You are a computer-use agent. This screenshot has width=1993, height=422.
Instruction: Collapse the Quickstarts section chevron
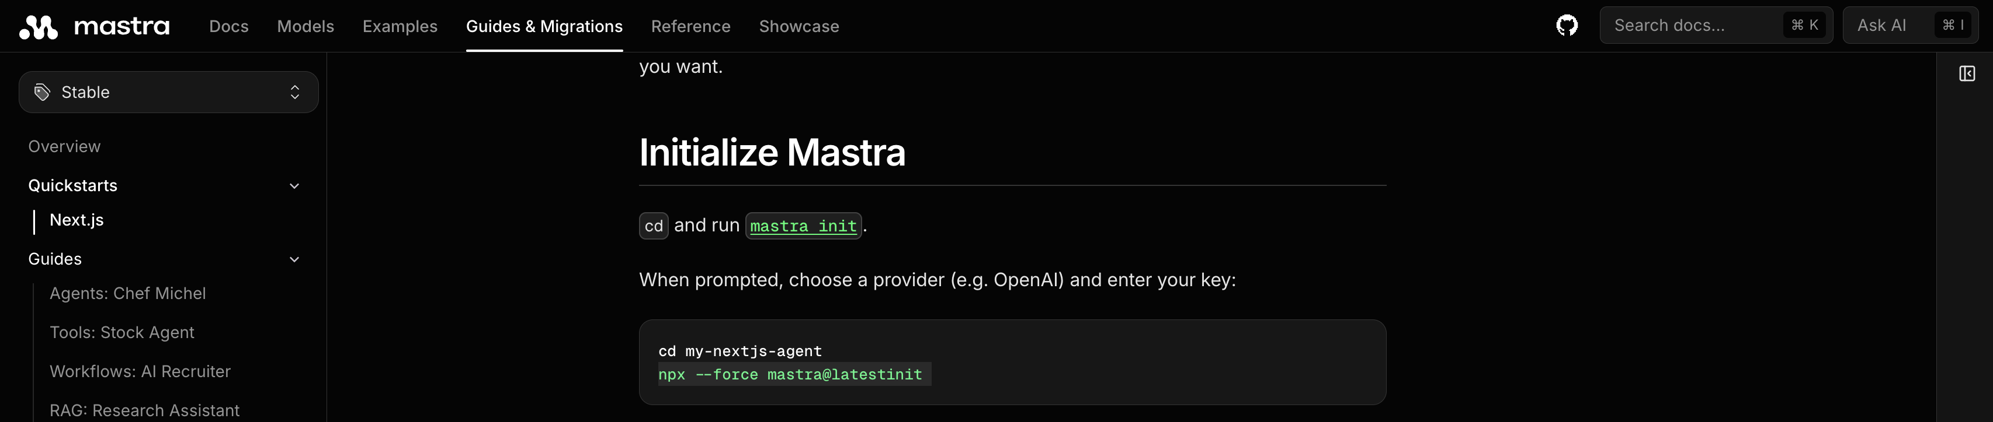coord(294,186)
